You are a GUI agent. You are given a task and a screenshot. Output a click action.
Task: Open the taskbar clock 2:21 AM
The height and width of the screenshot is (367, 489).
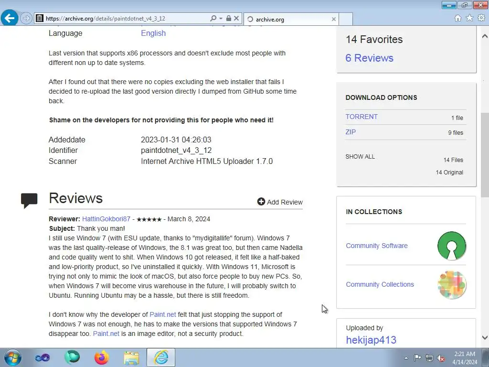(x=465, y=358)
